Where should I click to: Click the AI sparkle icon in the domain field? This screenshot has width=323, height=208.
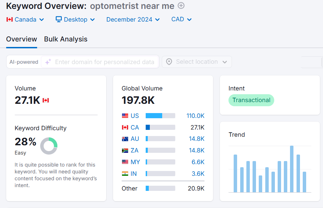[x=48, y=62]
